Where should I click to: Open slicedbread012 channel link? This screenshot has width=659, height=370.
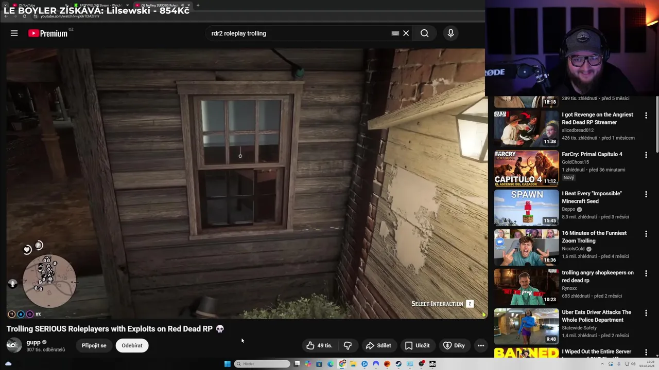click(578, 130)
